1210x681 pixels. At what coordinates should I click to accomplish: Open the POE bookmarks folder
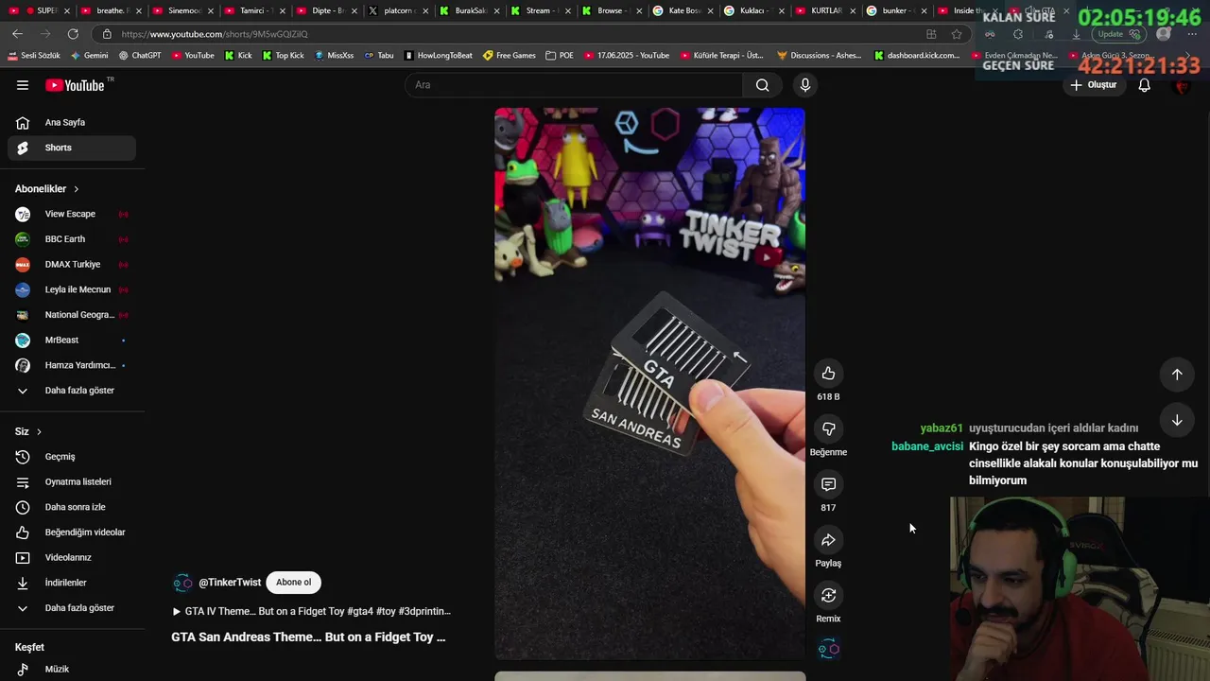(x=560, y=56)
